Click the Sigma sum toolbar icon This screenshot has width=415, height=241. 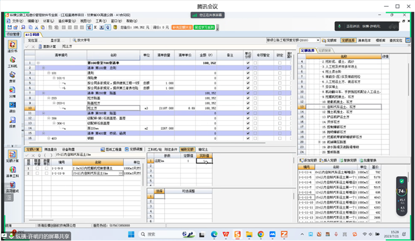[95, 27]
